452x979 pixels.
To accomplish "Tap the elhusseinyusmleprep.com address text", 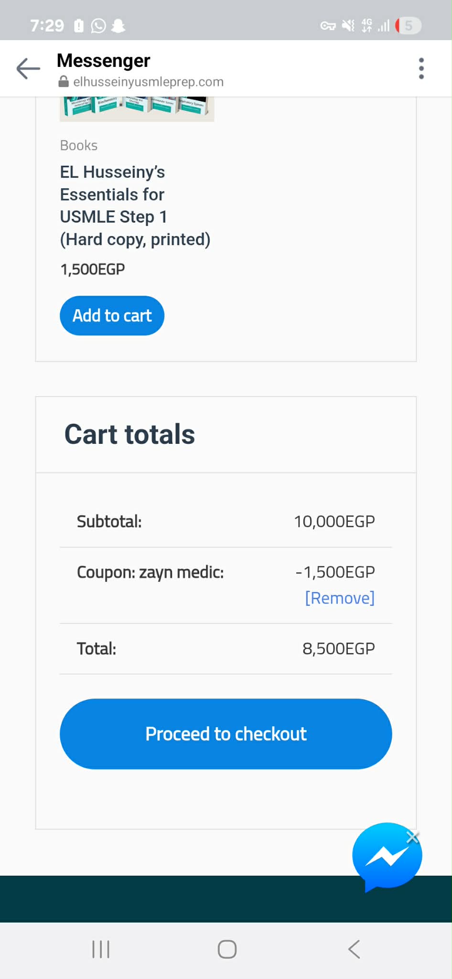I will tap(148, 82).
